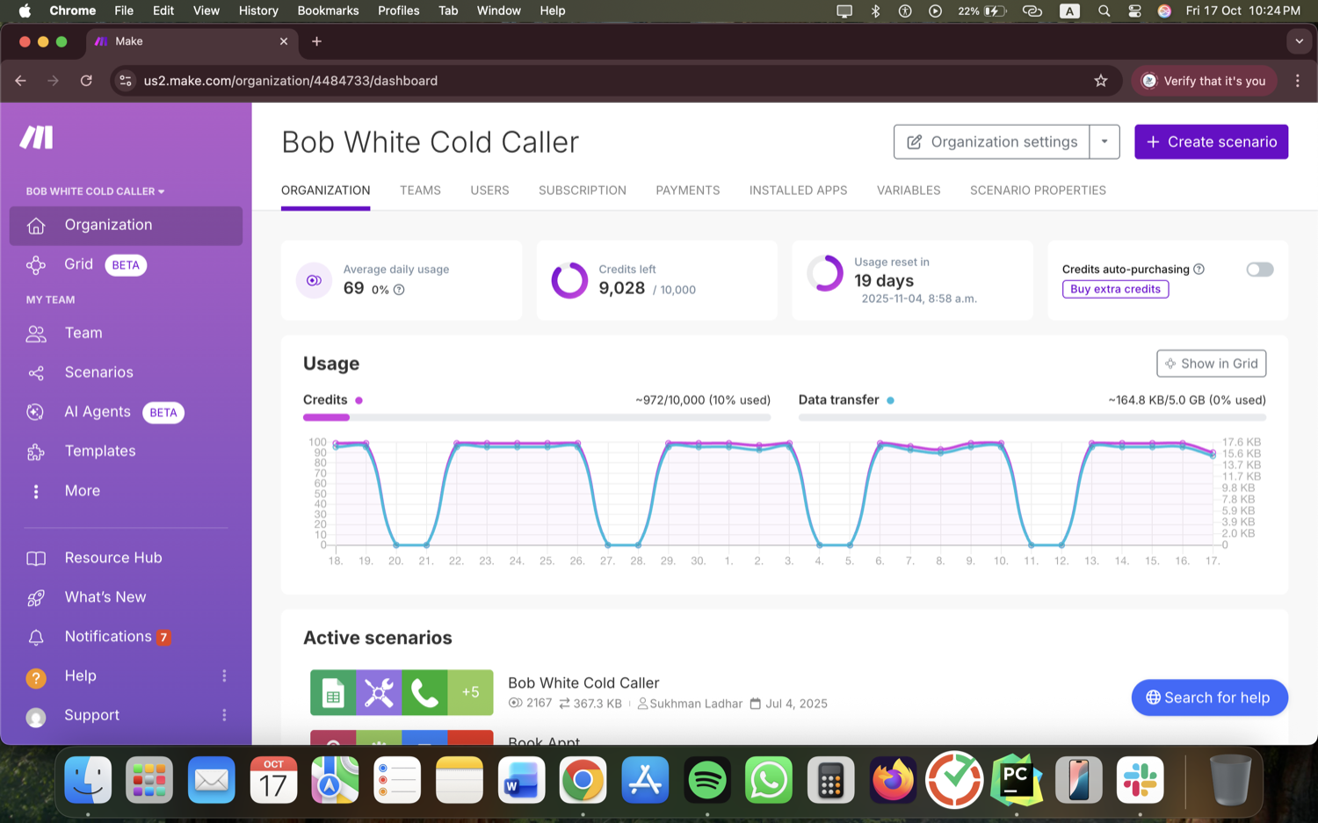Image resolution: width=1318 pixels, height=823 pixels.
Task: Click Credits left donut progress ring
Action: (x=569, y=280)
